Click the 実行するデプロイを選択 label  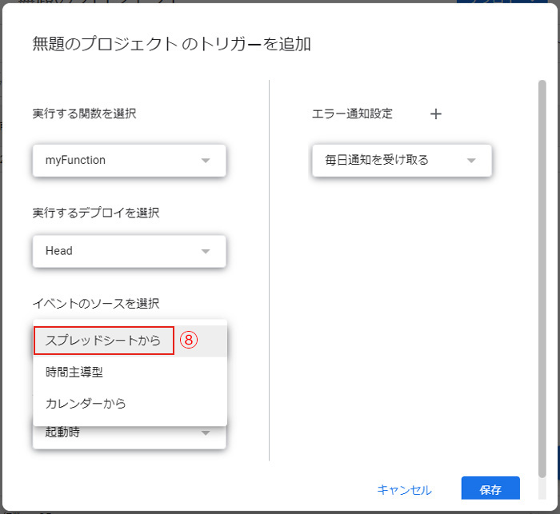(96, 213)
